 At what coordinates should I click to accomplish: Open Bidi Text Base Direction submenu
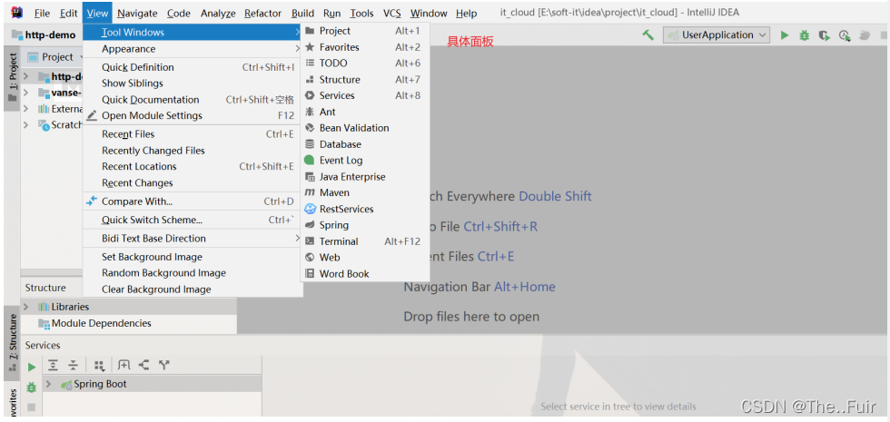click(193, 238)
